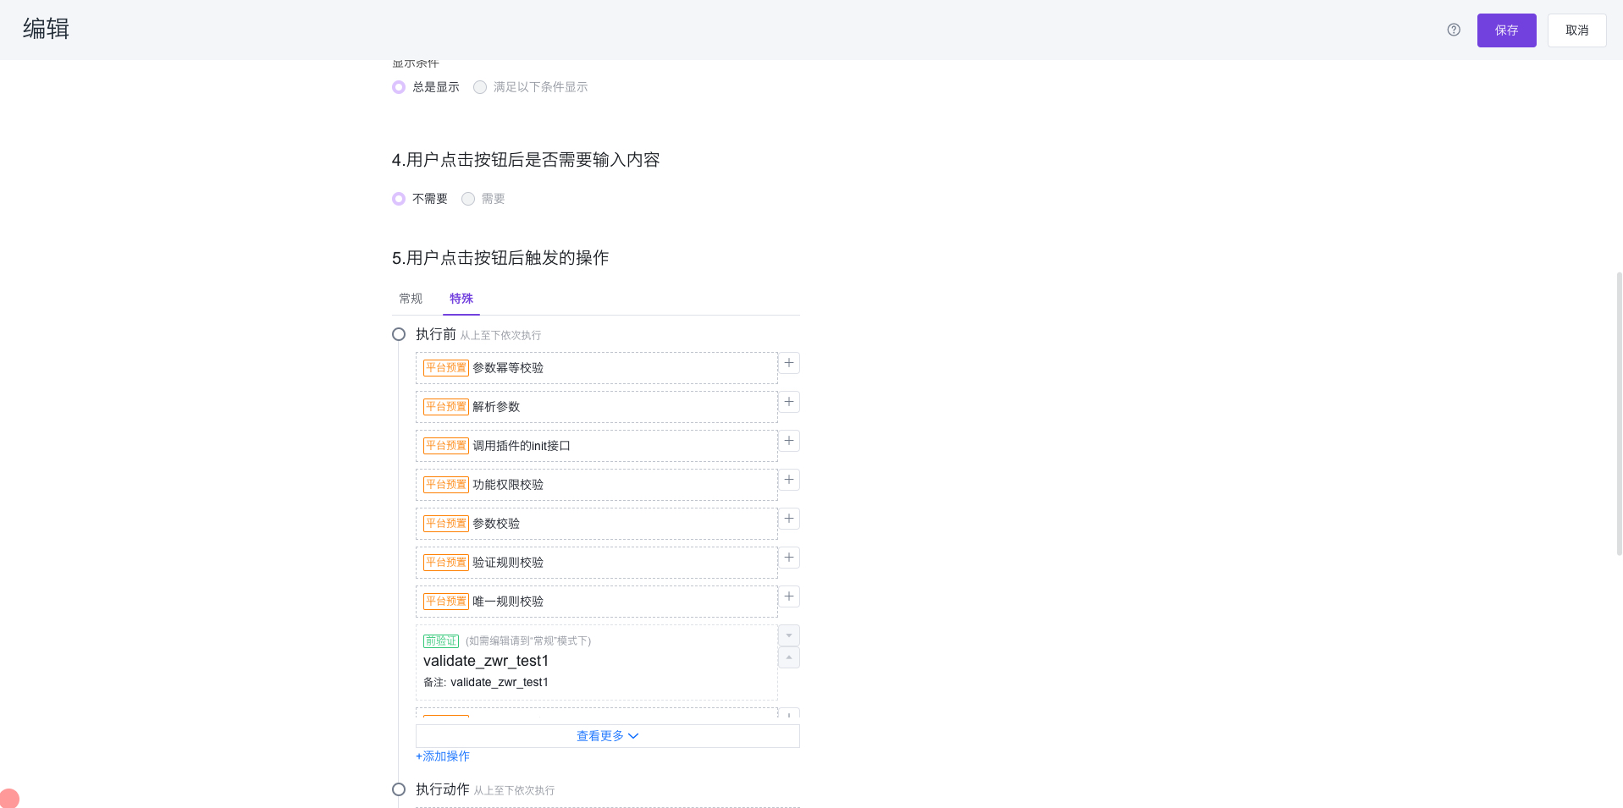Open the 特殊 tab
The image size is (1623, 808).
pos(461,298)
